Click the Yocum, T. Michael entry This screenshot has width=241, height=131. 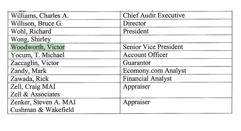(38, 55)
